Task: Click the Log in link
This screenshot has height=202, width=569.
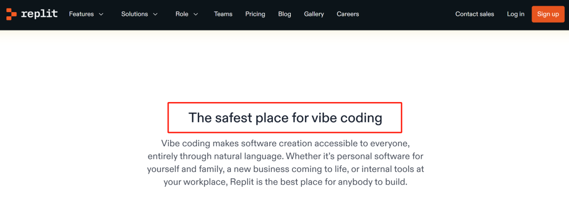Action: coord(516,14)
